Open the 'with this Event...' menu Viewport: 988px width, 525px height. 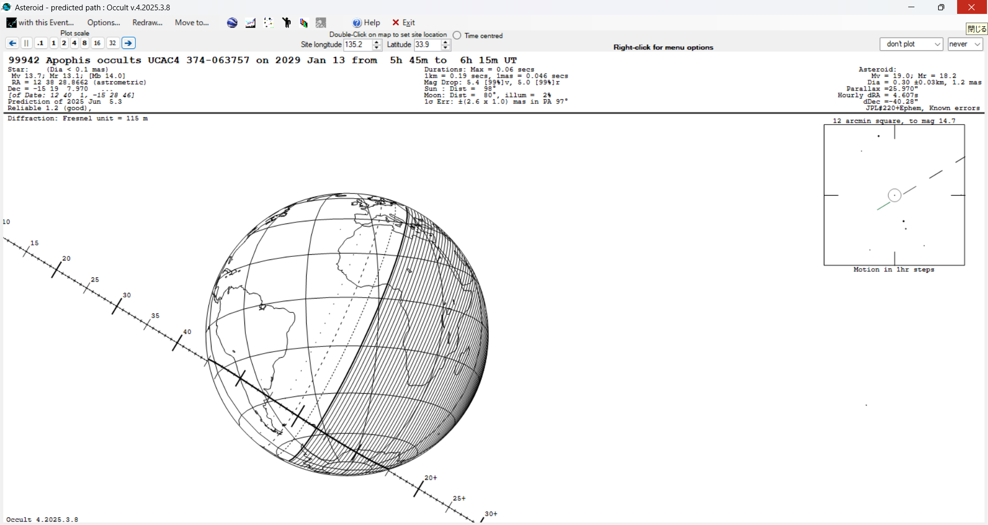[x=40, y=23]
